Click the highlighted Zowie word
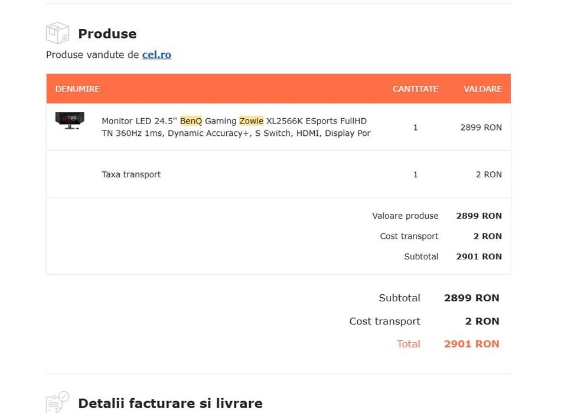The width and height of the screenshot is (587, 413). (x=251, y=121)
